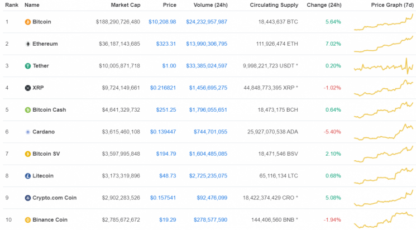
Task: Open the Cardano name link
Action: (44, 132)
